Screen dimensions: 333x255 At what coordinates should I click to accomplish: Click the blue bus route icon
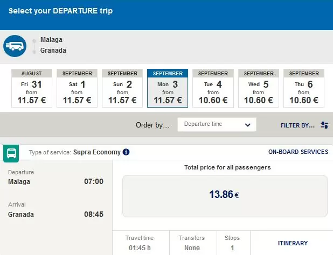(x=15, y=46)
